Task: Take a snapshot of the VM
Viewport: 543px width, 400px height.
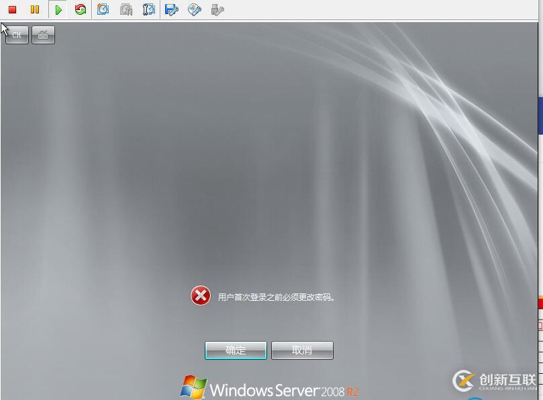Action: tap(103, 9)
